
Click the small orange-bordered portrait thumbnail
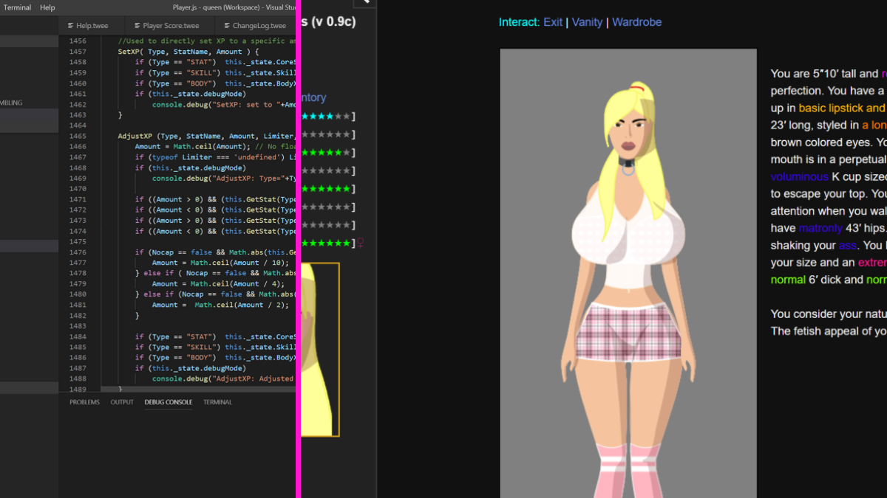click(321, 349)
